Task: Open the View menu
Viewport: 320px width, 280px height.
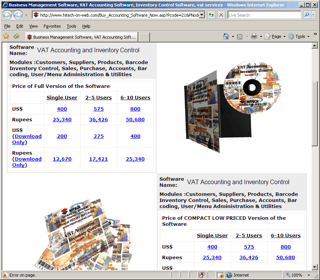Action: (33, 26)
